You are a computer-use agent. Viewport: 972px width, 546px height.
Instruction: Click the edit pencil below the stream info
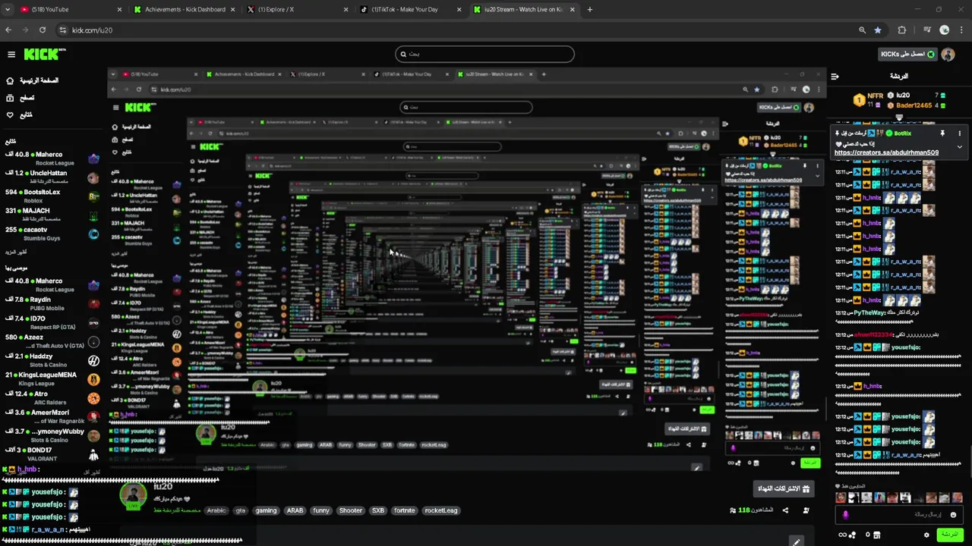point(796,541)
